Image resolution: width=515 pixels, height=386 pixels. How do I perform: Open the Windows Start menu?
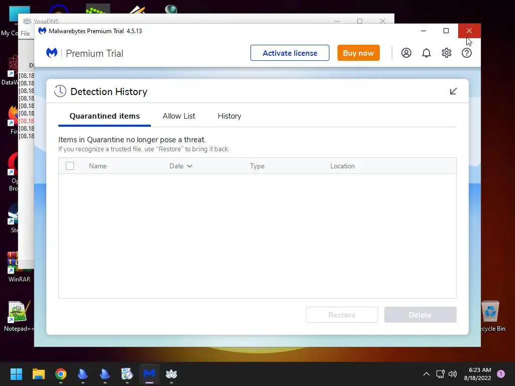16,374
